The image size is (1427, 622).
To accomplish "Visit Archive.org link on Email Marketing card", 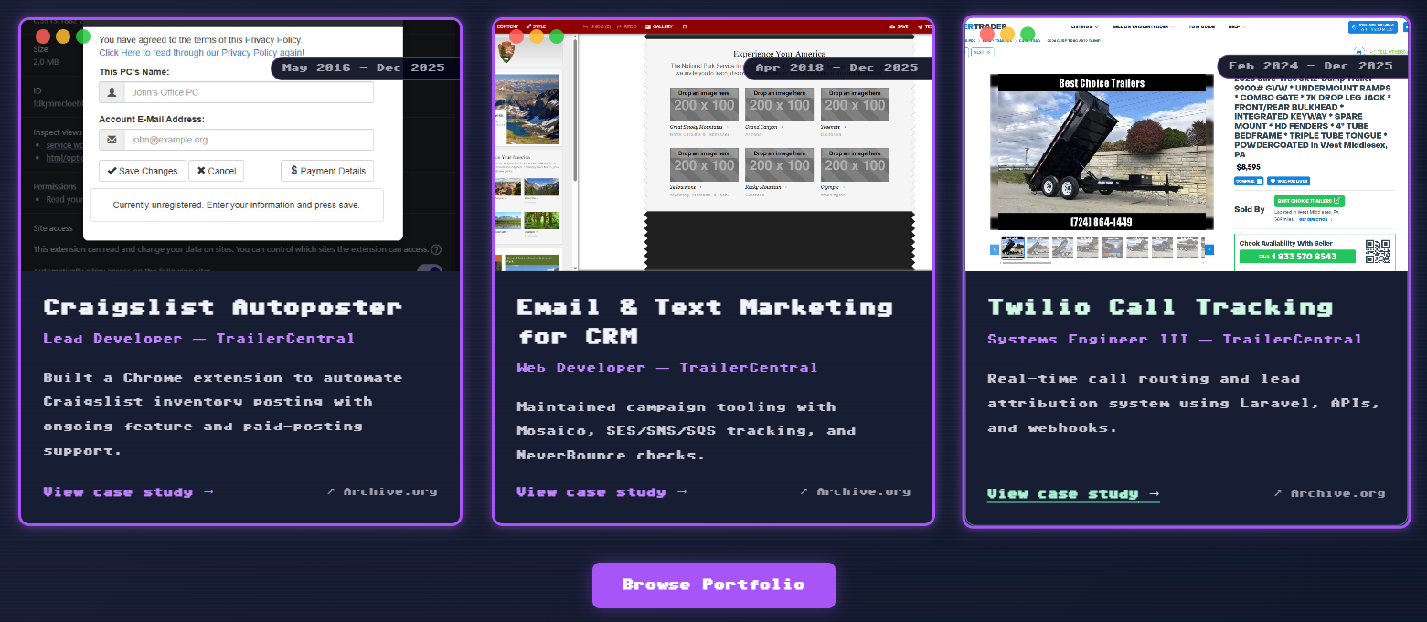I will 856,491.
